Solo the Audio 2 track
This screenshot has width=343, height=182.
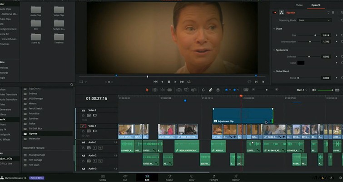[x=94, y=161]
